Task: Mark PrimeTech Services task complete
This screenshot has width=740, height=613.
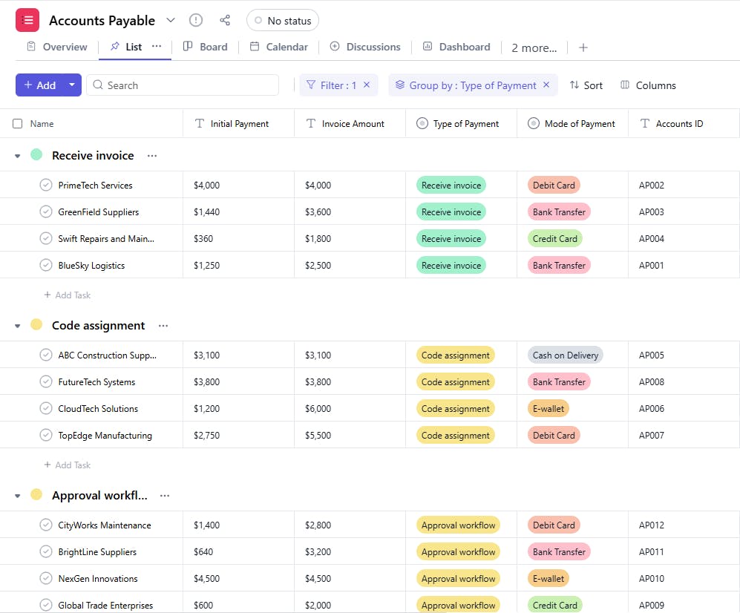Action: 46,185
